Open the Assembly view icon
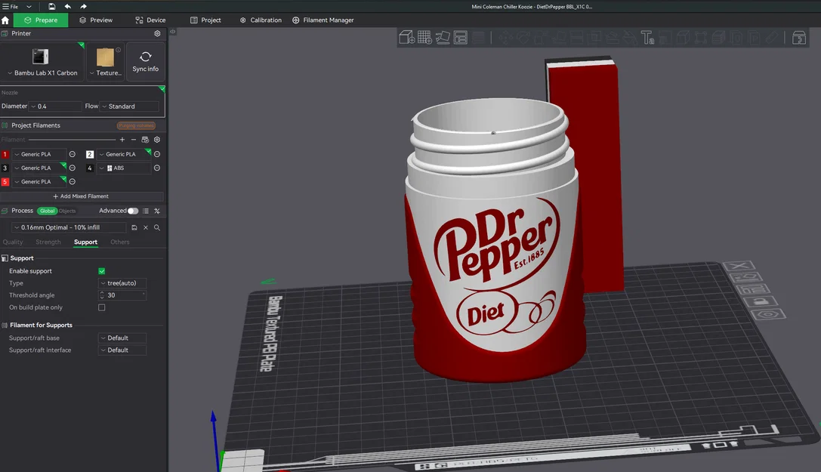This screenshot has height=472, width=821. 798,38
